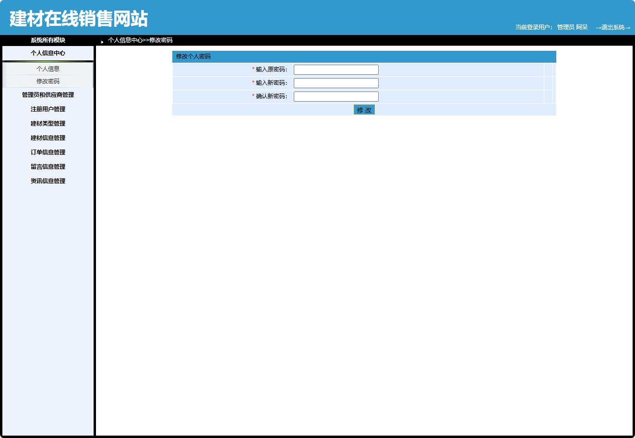
Task: Click the logged-in user name 阿呆
Action: 583,27
